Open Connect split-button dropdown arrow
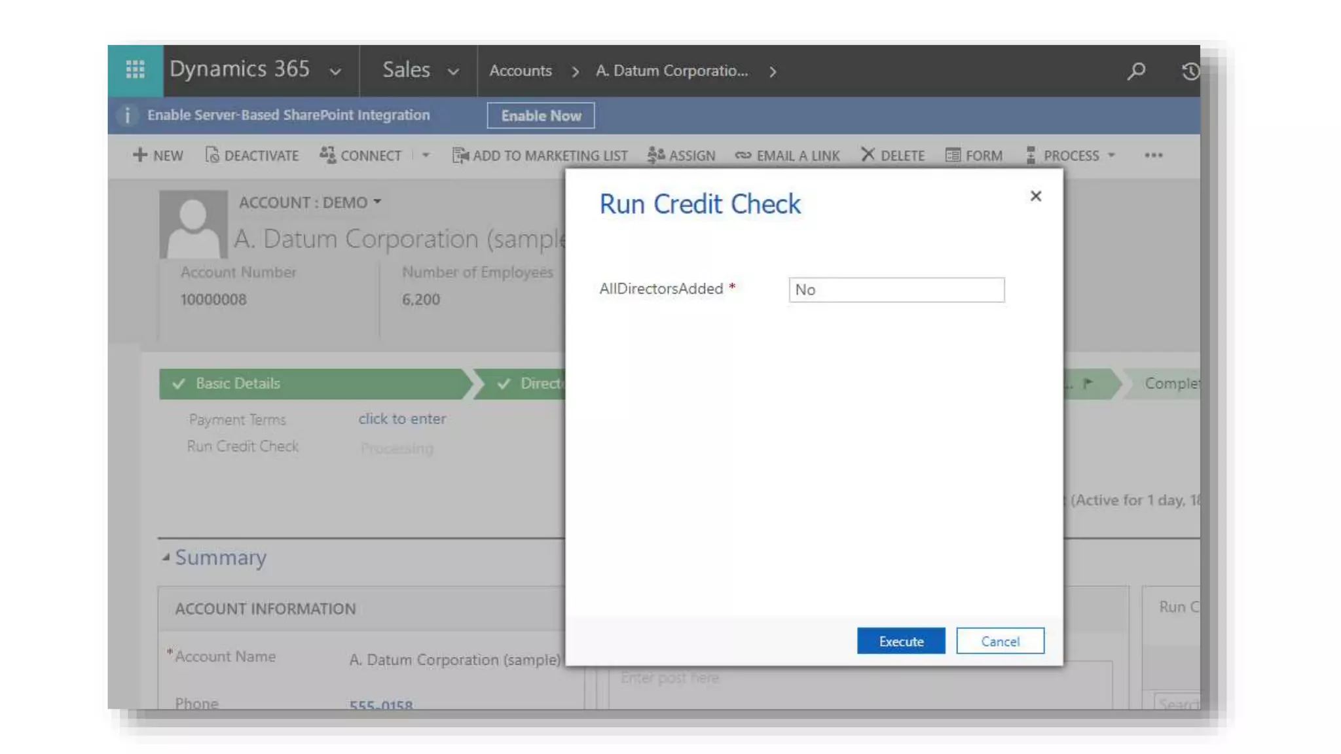 [x=426, y=155]
